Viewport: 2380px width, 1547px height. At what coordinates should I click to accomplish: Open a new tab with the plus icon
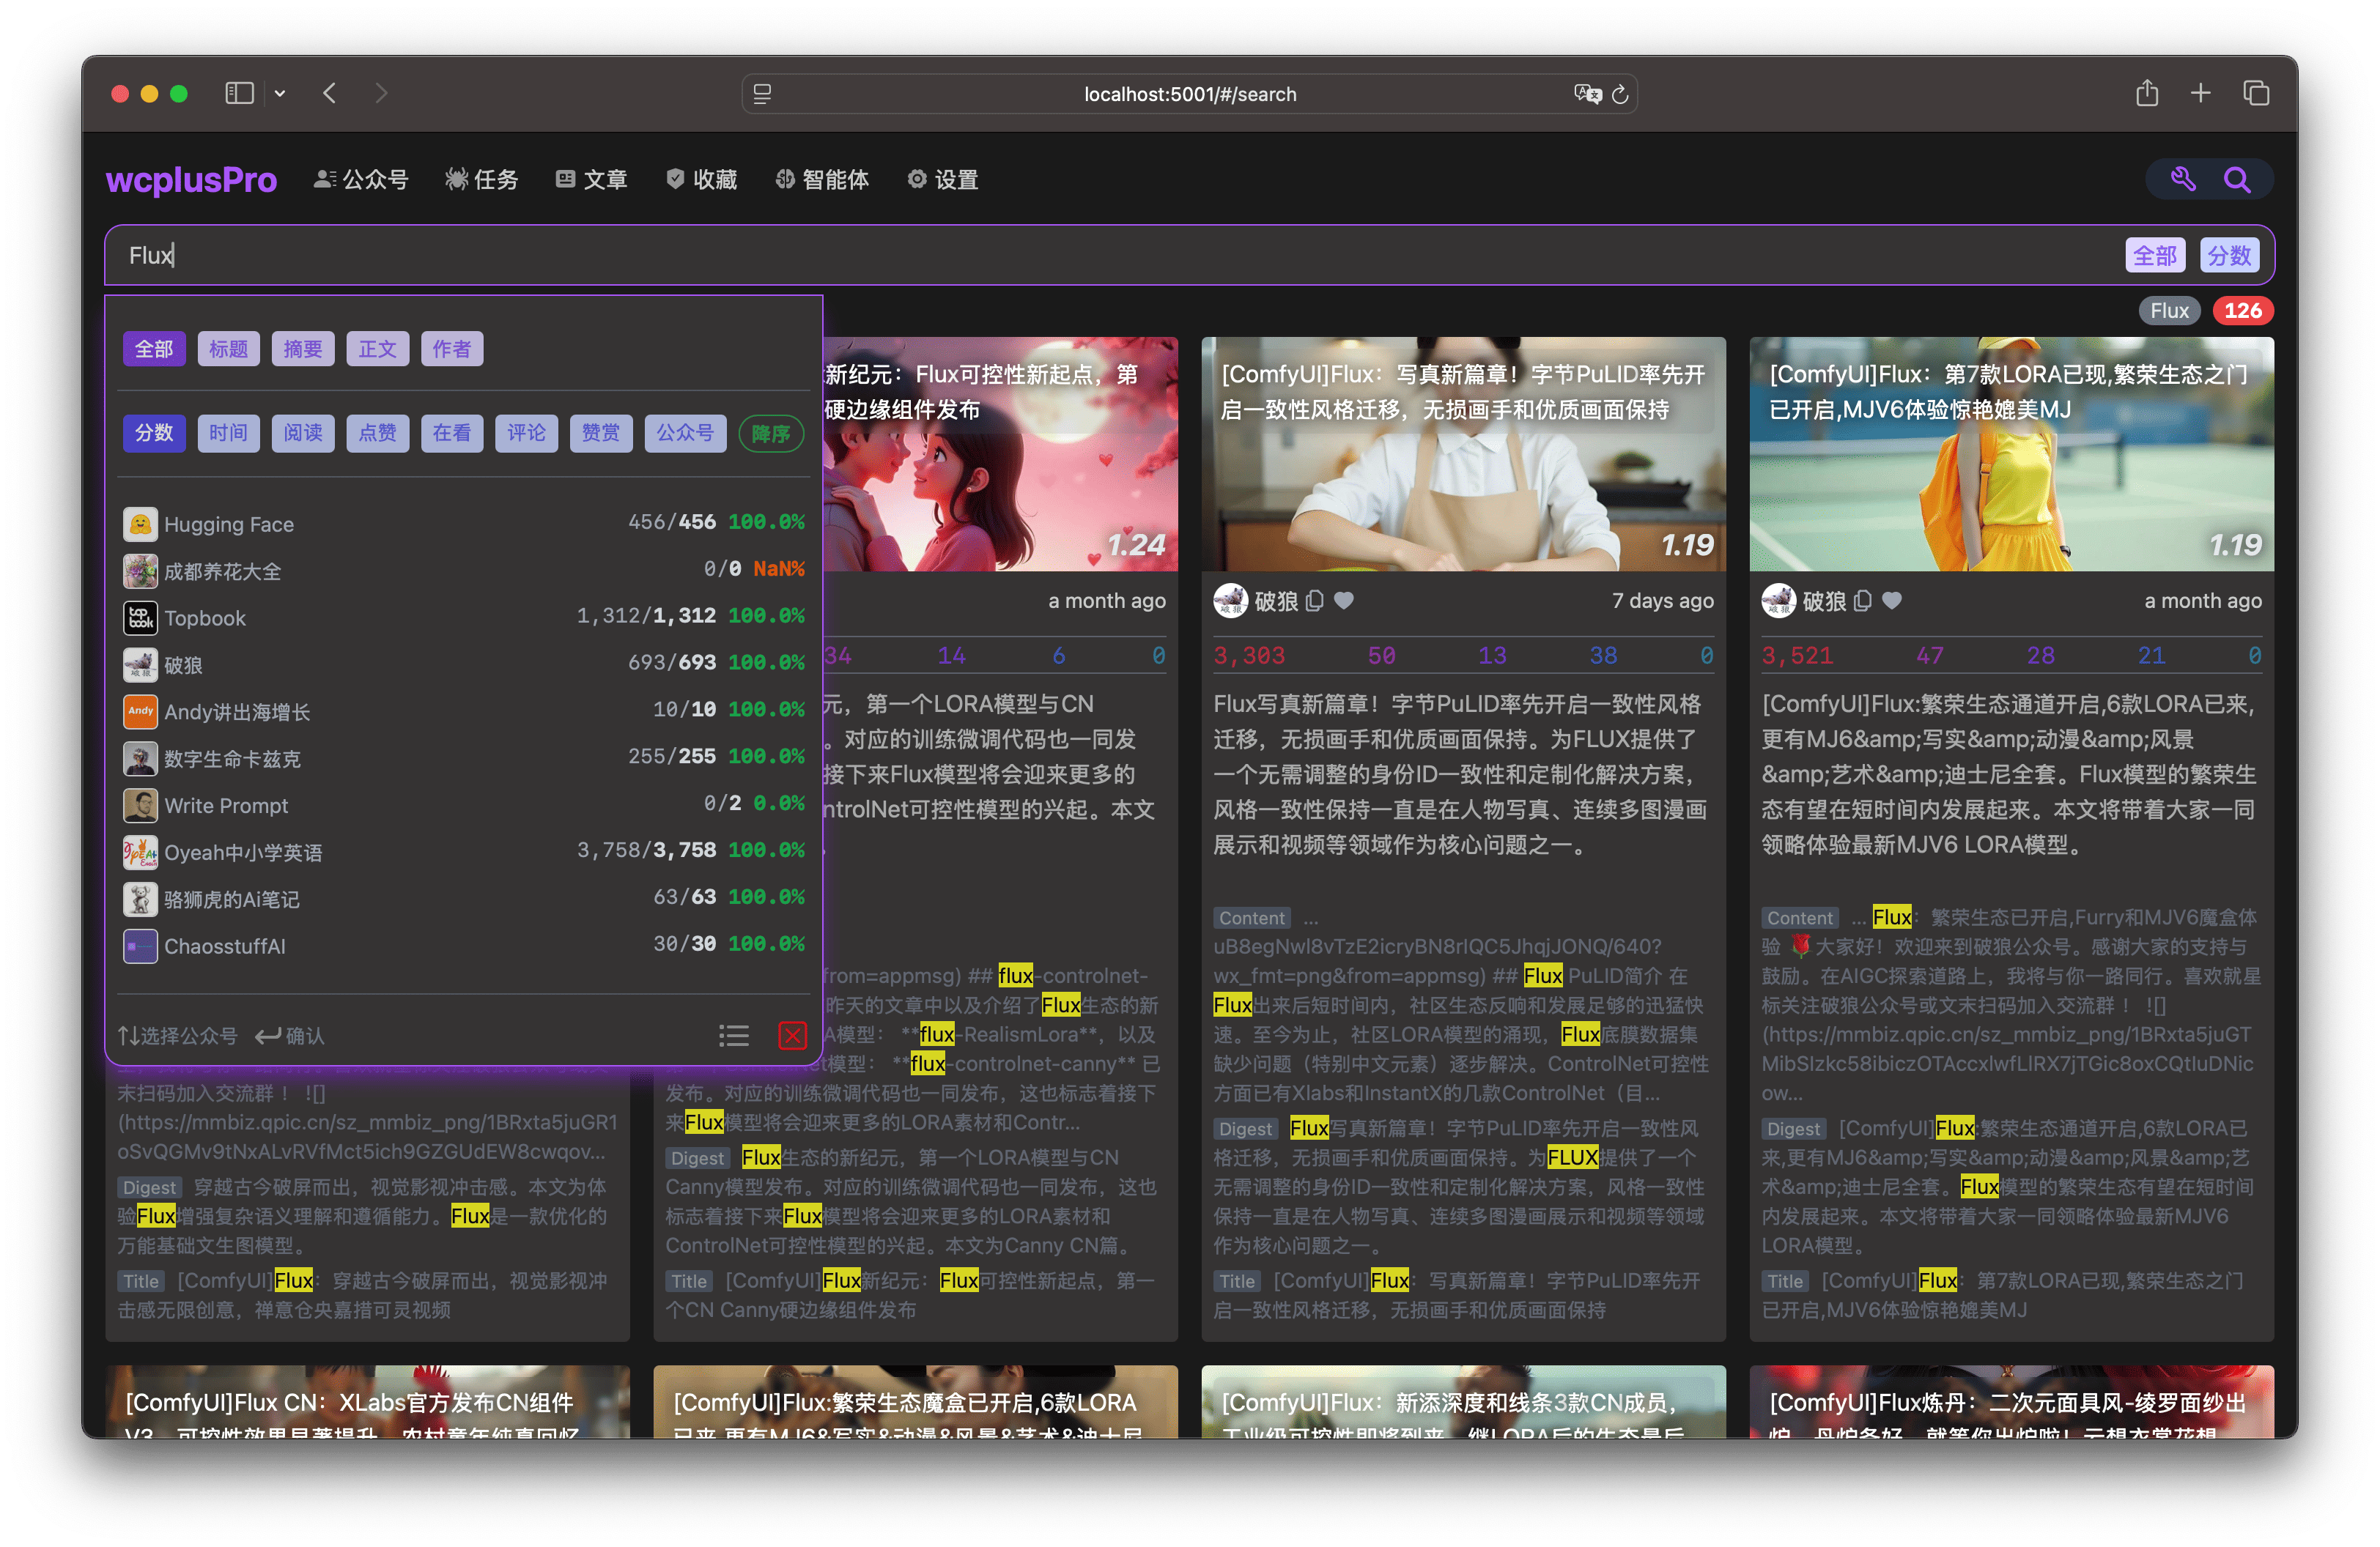coord(2200,93)
